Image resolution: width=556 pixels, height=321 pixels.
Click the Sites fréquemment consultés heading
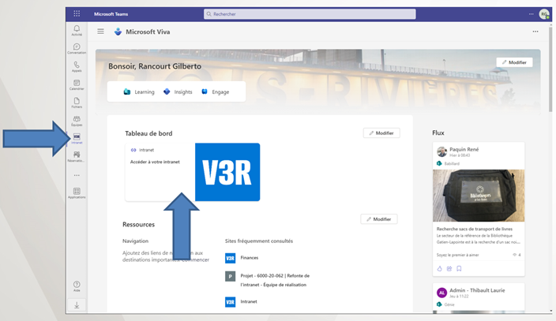click(x=259, y=241)
